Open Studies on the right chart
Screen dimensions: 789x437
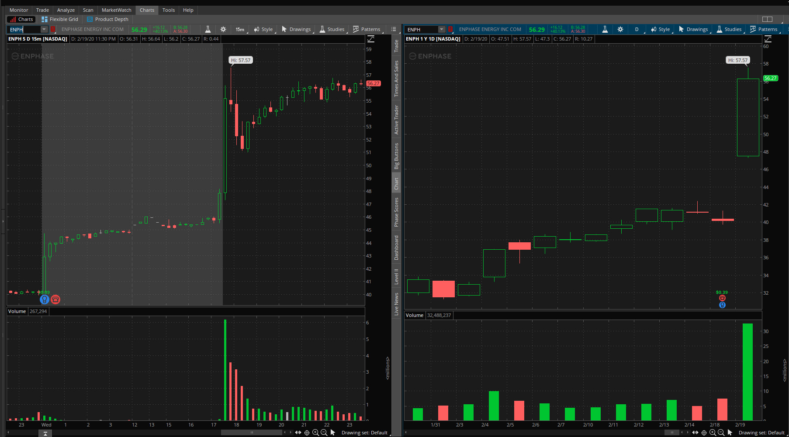pyautogui.click(x=729, y=29)
